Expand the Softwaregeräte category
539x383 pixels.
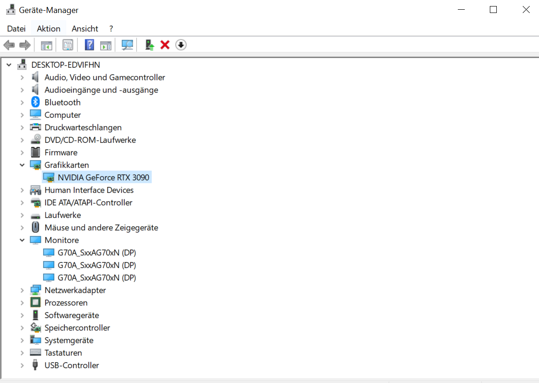coord(22,315)
